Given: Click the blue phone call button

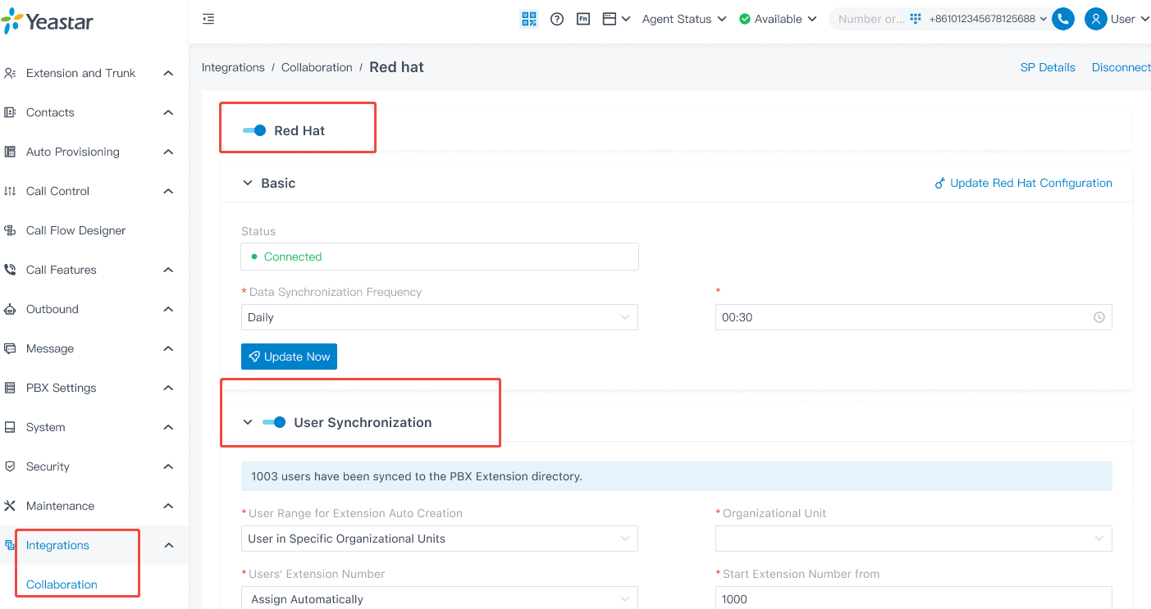Looking at the screenshot, I should pos(1063,19).
